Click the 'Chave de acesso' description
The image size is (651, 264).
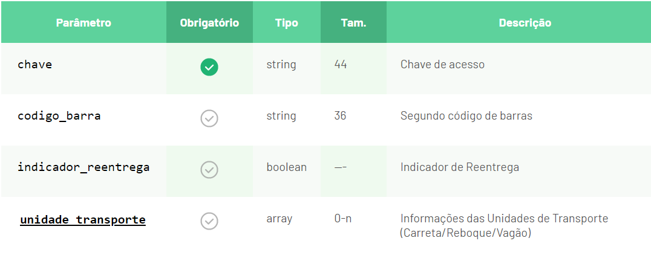click(x=442, y=65)
